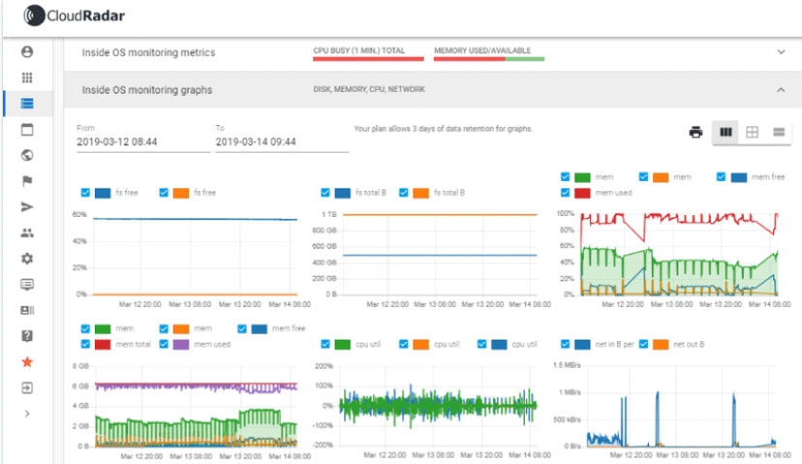Click the net out B legend label
This screenshot has width=802, height=464.
[x=689, y=344]
